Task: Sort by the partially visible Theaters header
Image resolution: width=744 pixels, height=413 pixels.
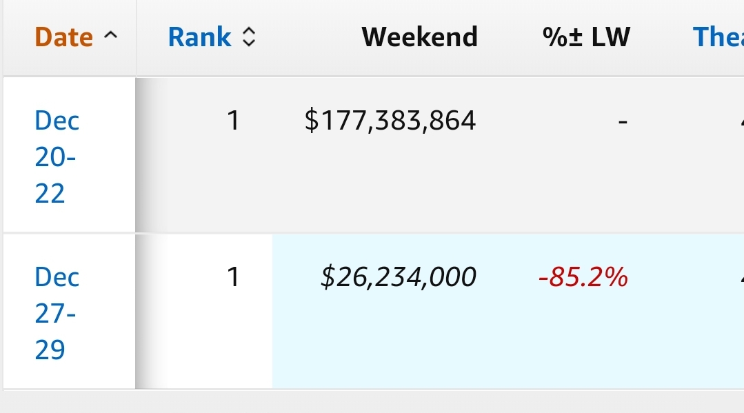Action: pos(718,37)
